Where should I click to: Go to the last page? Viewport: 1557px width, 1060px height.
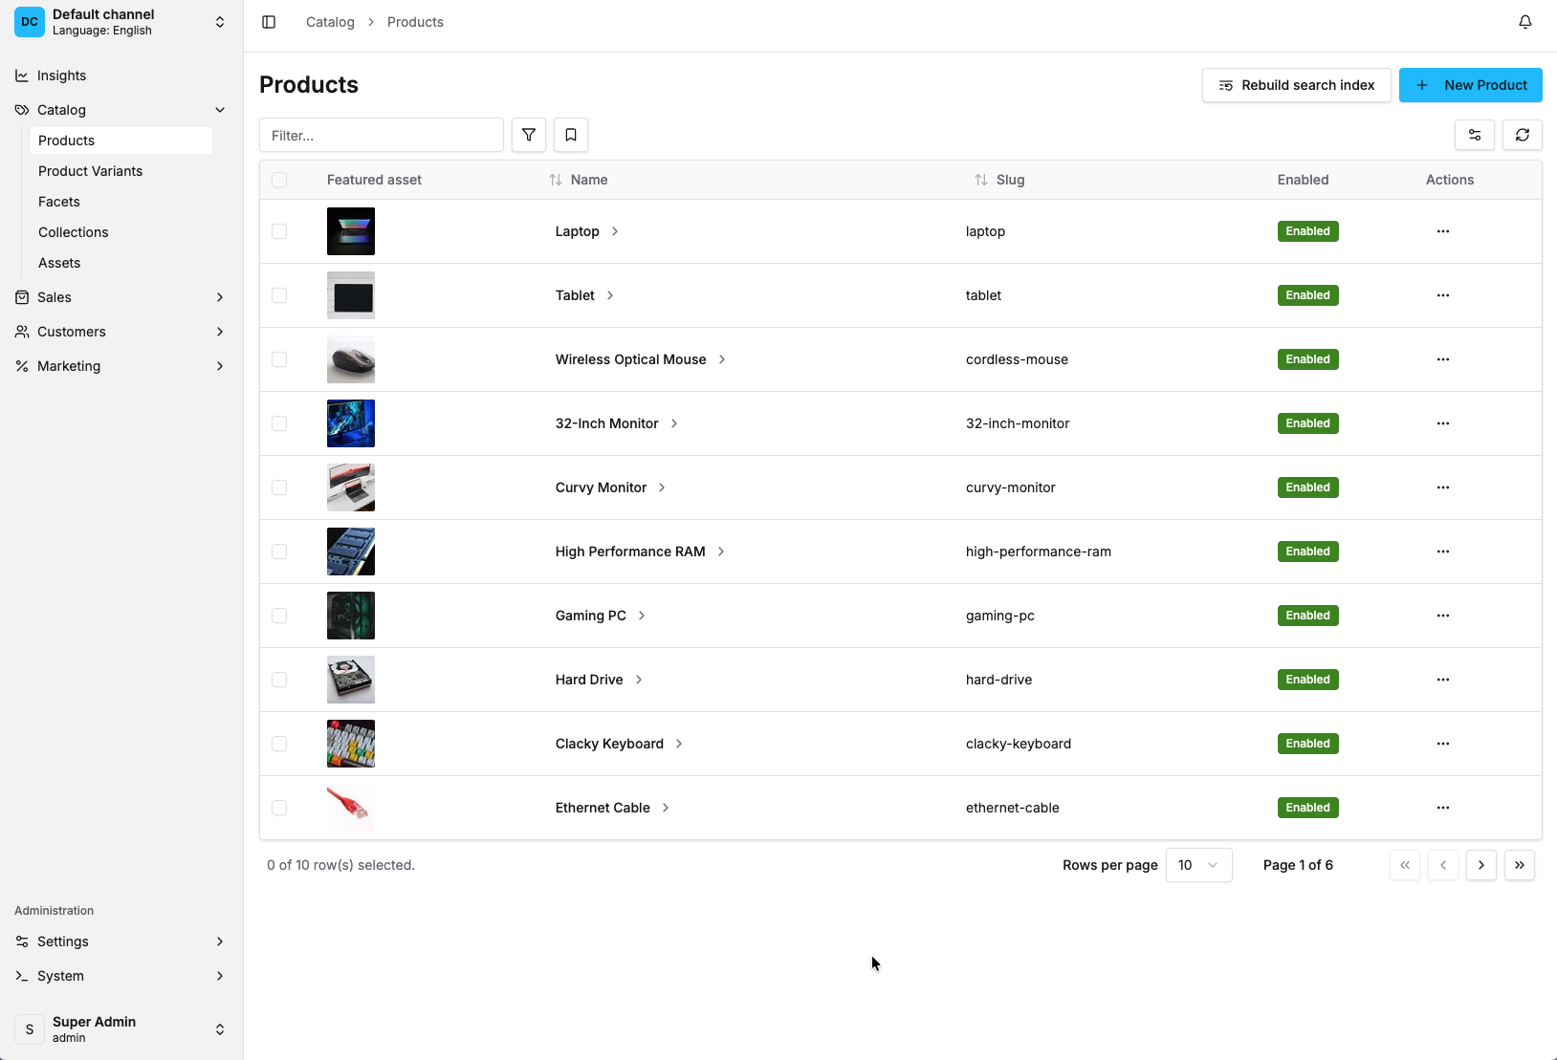click(1520, 865)
